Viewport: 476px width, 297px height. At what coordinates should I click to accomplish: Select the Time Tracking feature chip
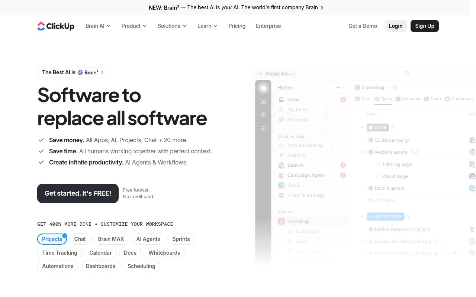[x=59, y=253]
